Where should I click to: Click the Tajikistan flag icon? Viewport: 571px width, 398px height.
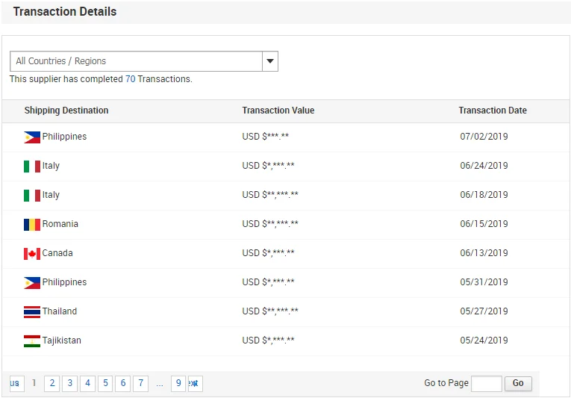[31, 341]
